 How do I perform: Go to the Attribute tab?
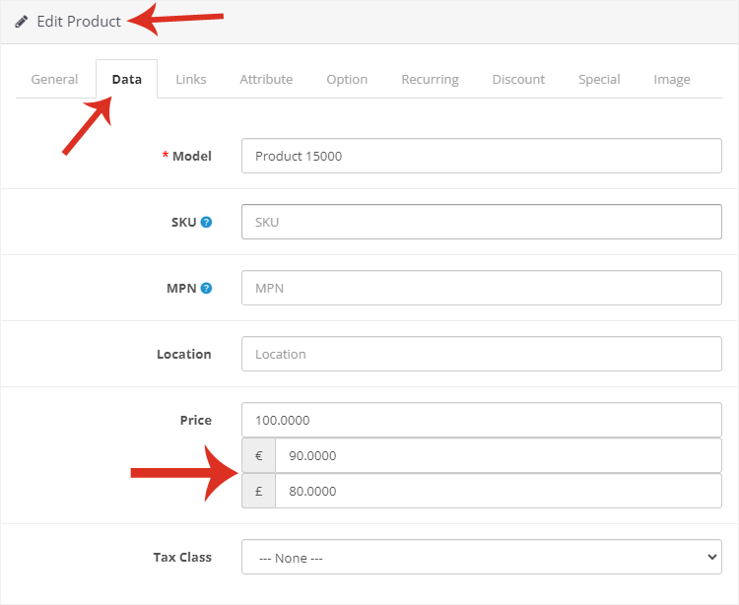coord(266,79)
